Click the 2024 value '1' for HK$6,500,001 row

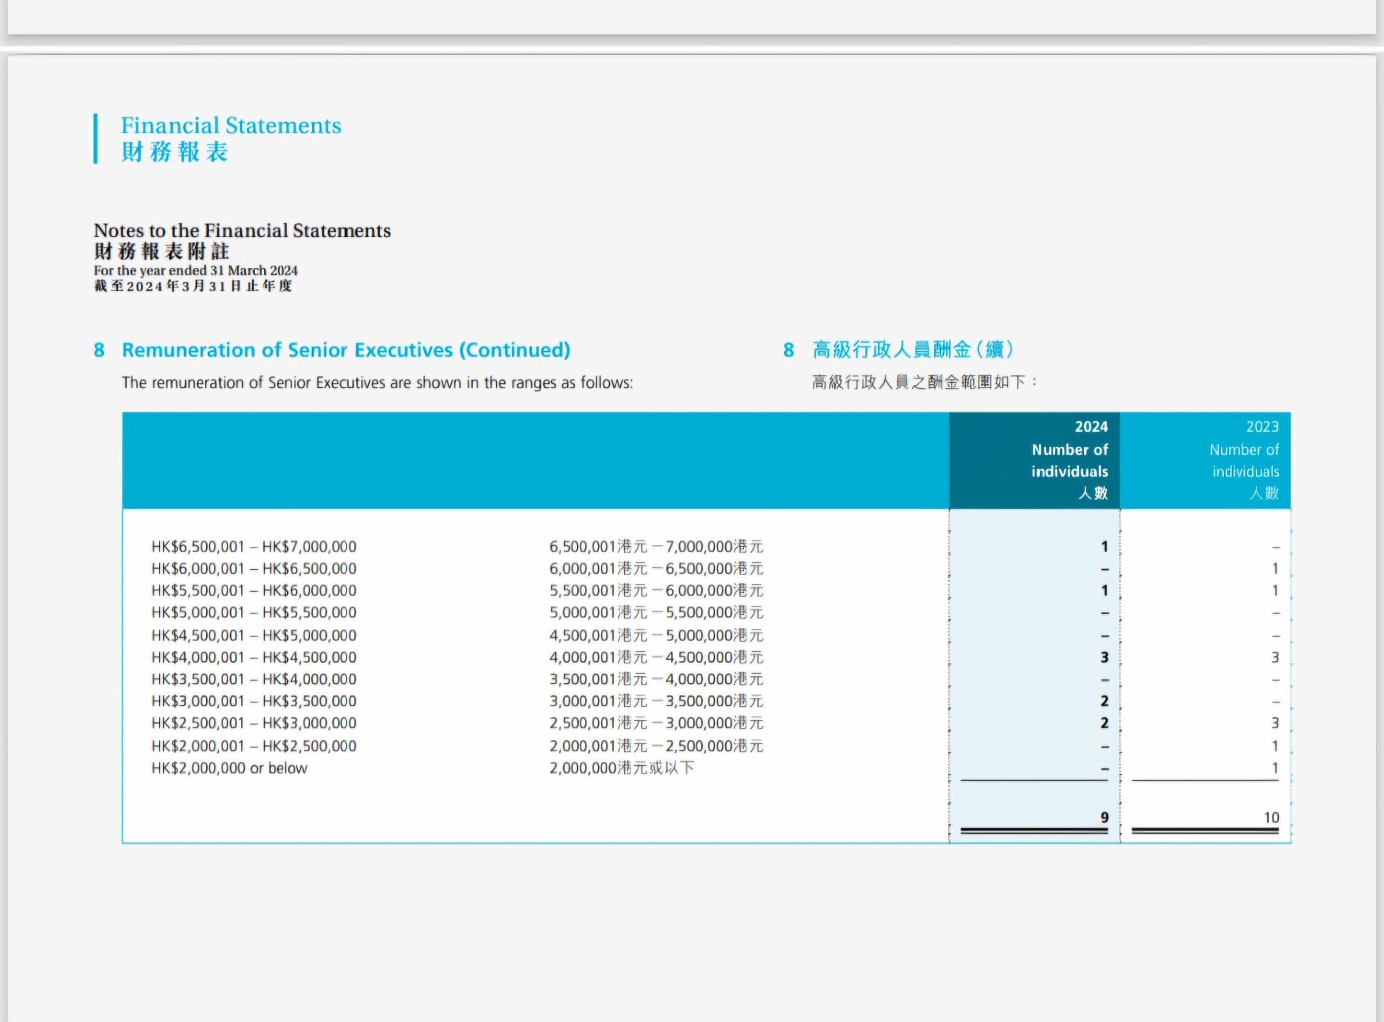1105,547
